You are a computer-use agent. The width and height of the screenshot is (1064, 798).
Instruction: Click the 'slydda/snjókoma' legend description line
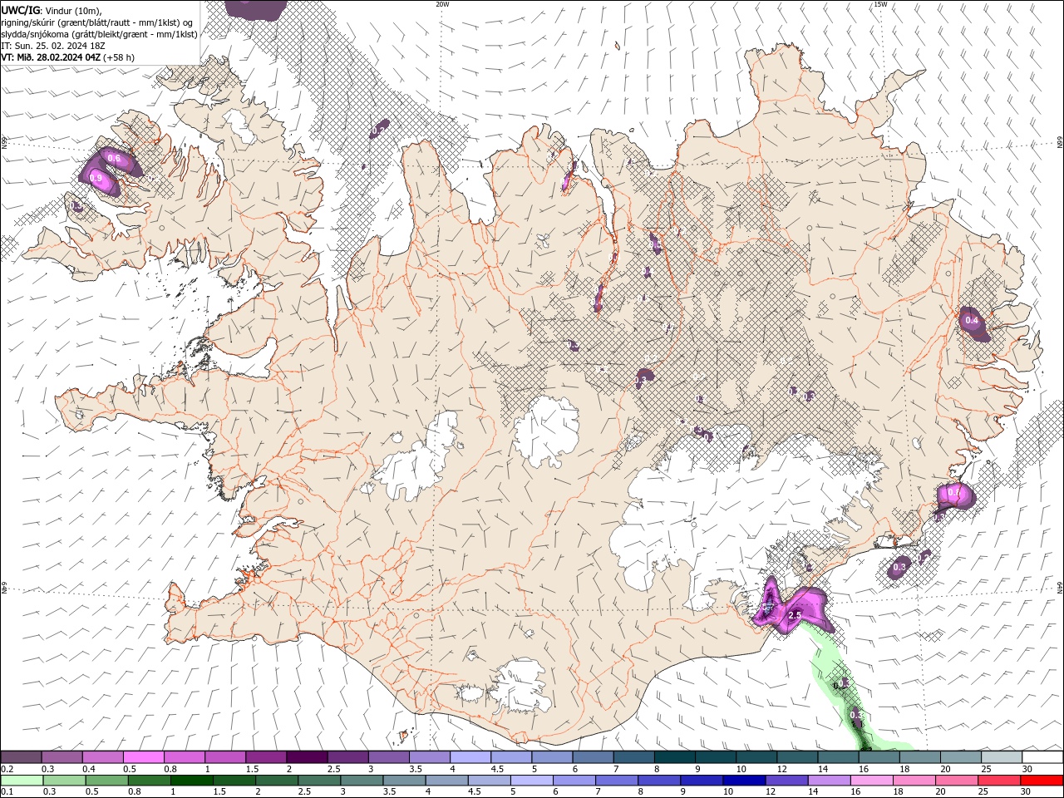tap(99, 34)
